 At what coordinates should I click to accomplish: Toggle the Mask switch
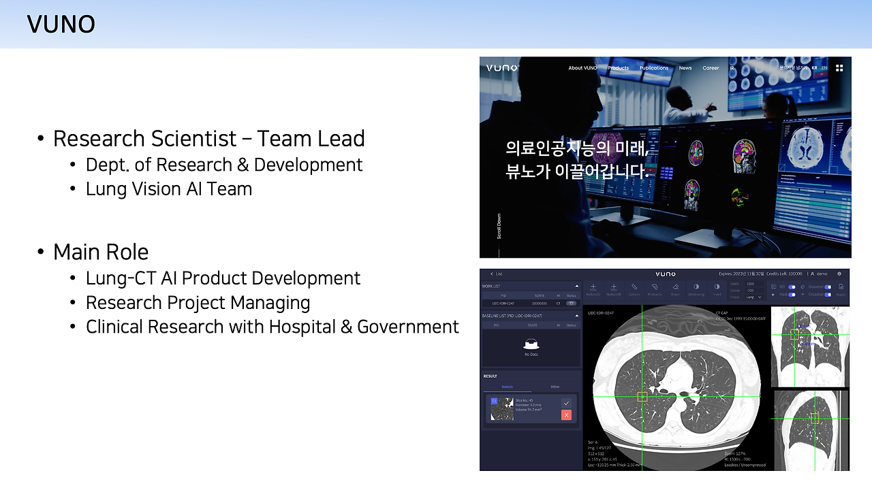click(792, 295)
